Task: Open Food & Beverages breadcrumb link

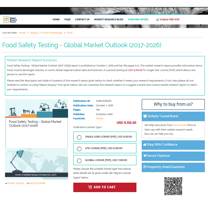Action: 52,33
